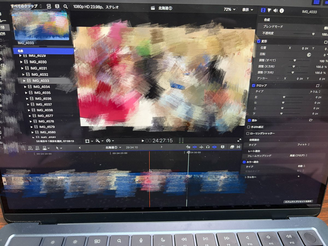Viewport: 328px width, 246px height.
Task: Click the 名前 column header
Action: click(43, 51)
